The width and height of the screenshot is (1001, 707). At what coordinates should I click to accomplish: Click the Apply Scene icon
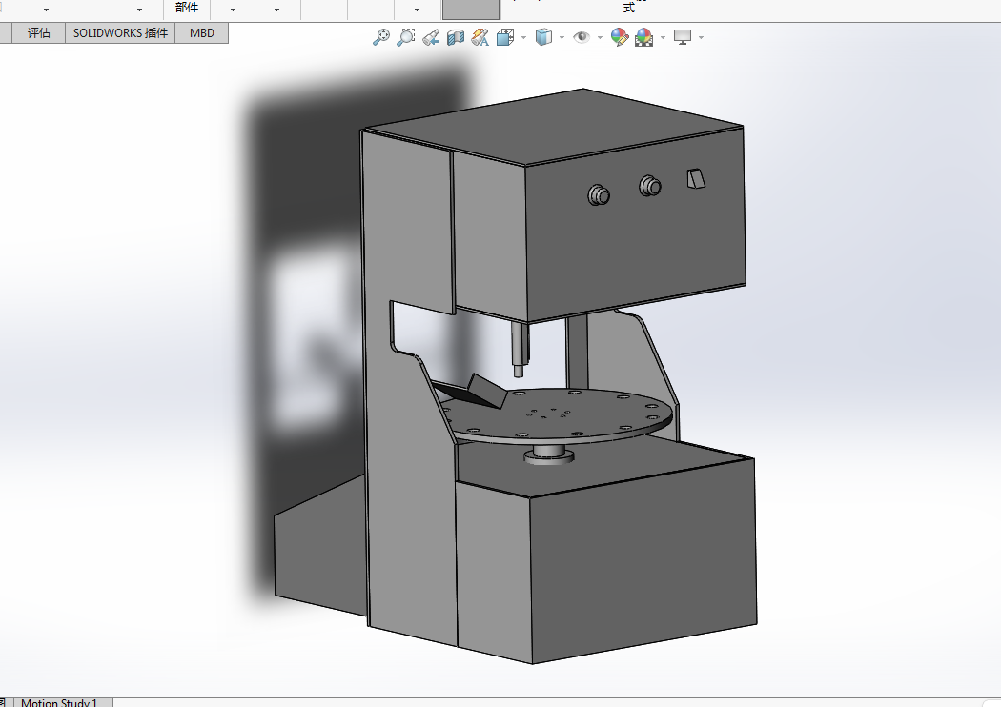[x=644, y=38]
